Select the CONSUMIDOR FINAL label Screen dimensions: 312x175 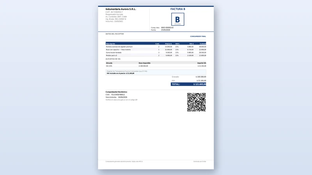coord(198,37)
